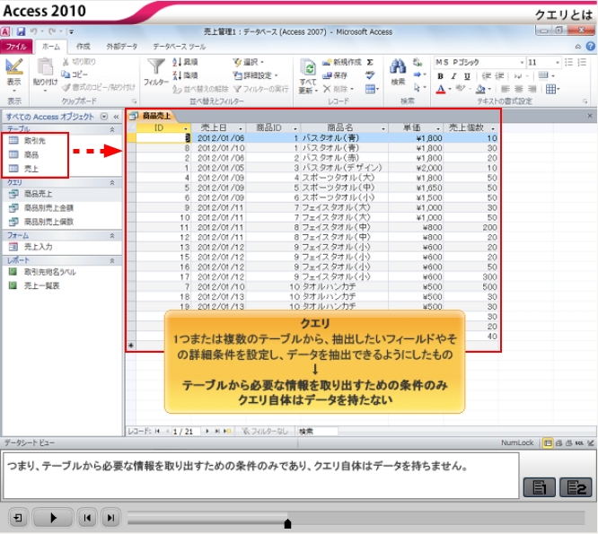This screenshot has width=598, height=534.
Task: Select the 商品売上 document tab
Action: click(152, 116)
